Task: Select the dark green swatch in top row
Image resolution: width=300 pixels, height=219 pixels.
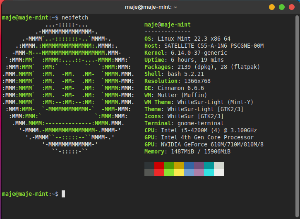Action: [x=169, y=165]
